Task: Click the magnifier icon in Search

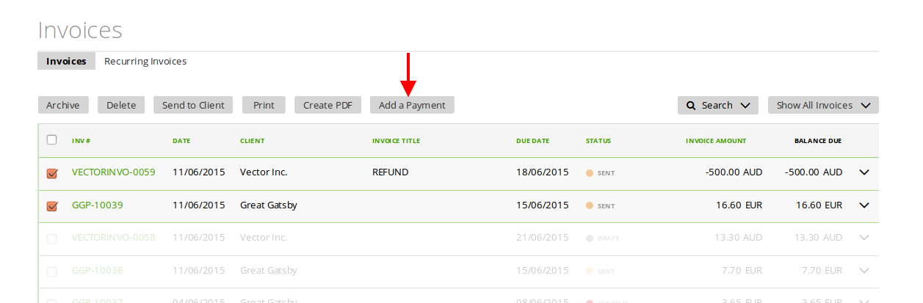Action: (x=691, y=105)
